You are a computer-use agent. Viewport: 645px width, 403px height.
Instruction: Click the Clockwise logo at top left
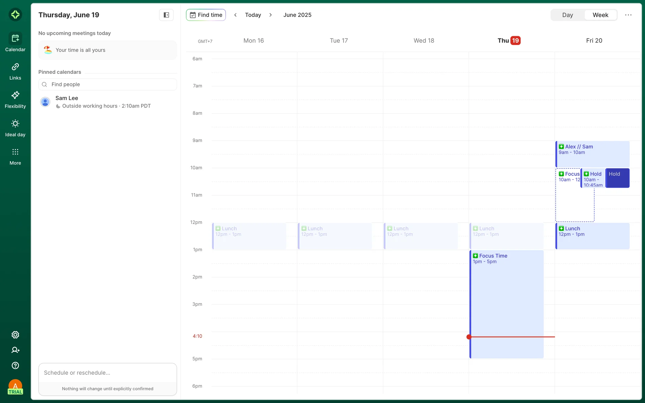pos(15,14)
